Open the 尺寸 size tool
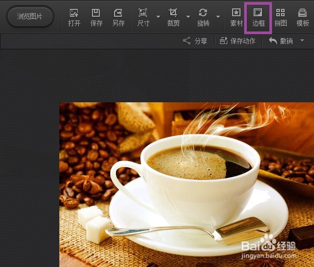Viewport: 314px width, 267px height. tap(143, 18)
